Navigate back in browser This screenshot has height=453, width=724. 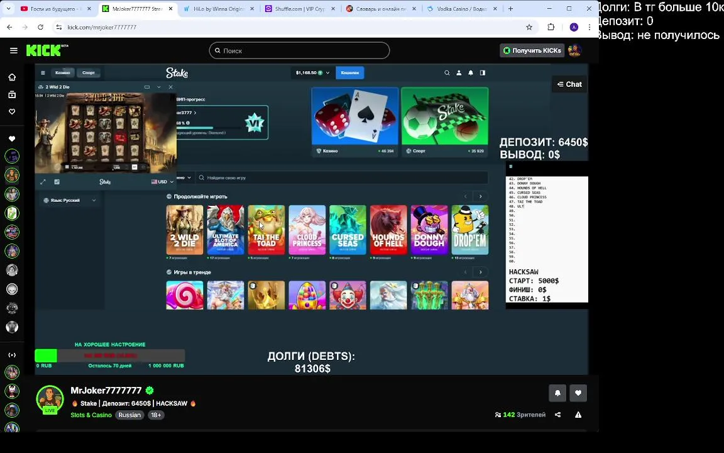coord(9,27)
